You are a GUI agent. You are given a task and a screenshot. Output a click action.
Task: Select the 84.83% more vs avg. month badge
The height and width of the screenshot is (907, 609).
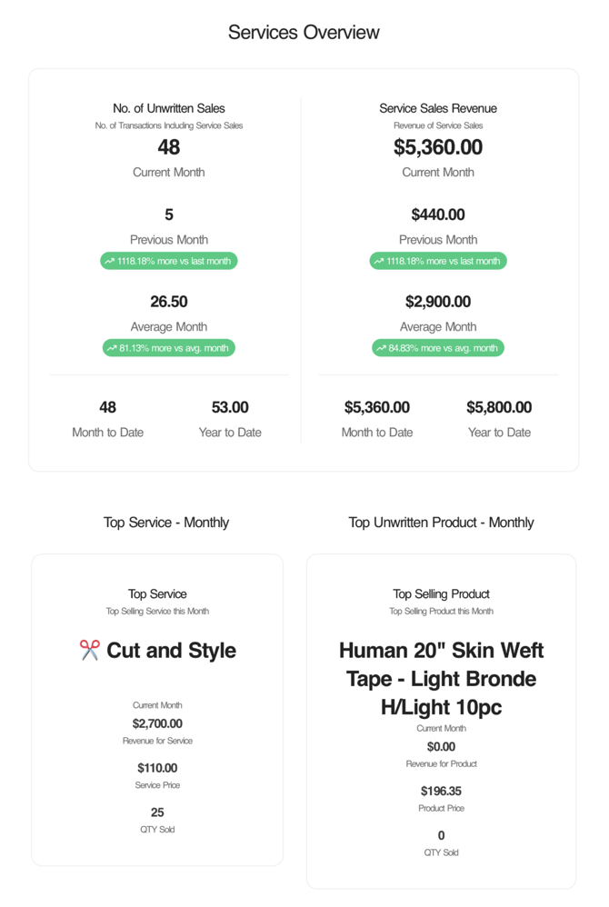pos(438,348)
